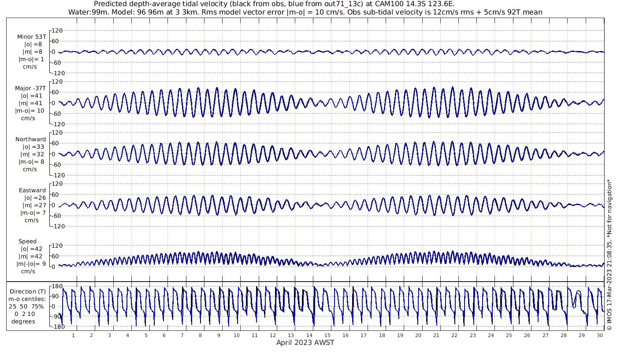Select the Northward panel label
617x352 pixels.
tap(30, 139)
